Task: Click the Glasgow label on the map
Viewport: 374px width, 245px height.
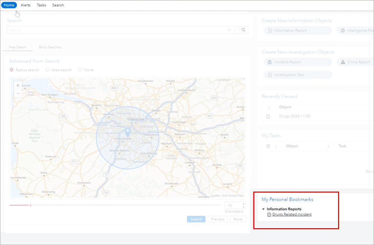Action: [x=136, y=119]
